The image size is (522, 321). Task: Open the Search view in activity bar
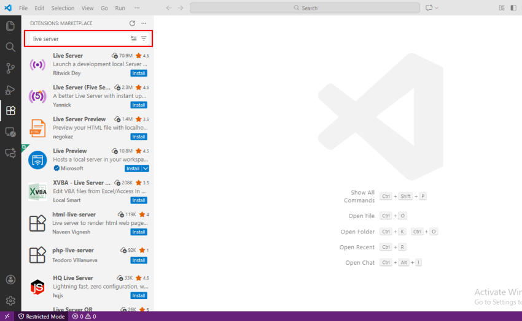[x=10, y=47]
